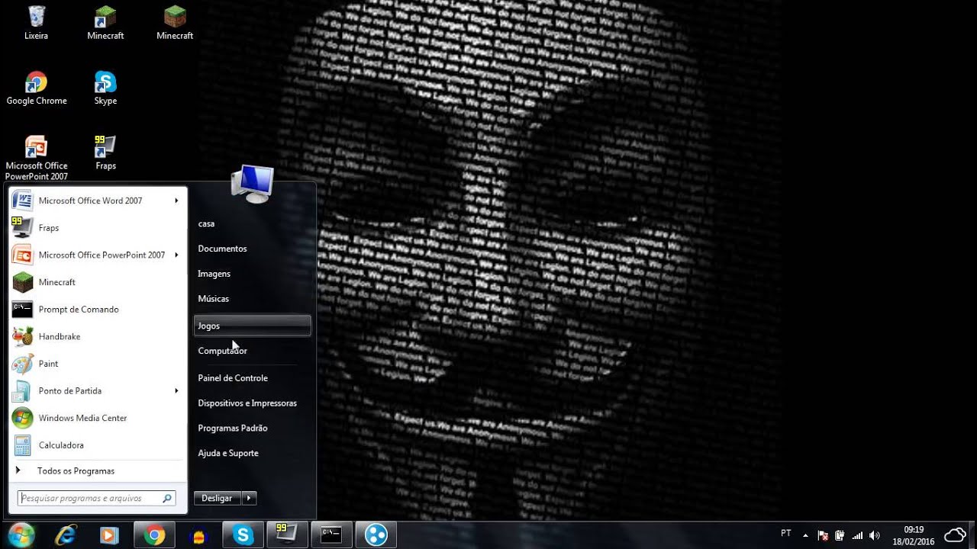Launch Paint from its Start menu label

coord(48,364)
